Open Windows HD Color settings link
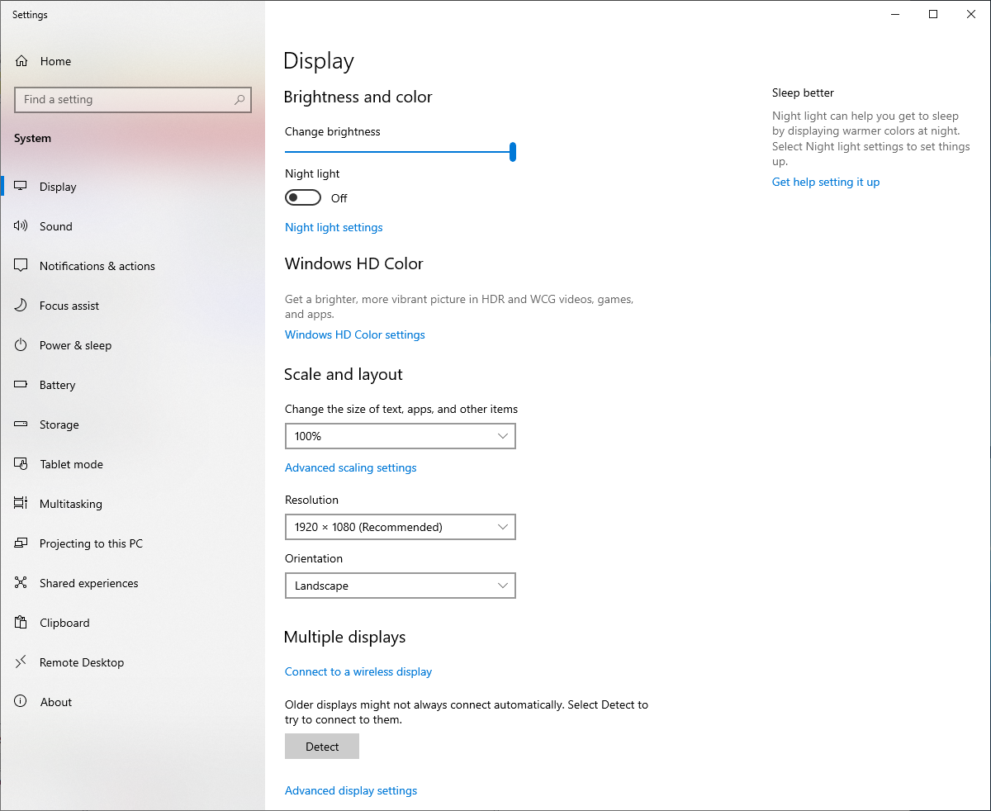Screen dimensions: 991x811 pos(355,334)
